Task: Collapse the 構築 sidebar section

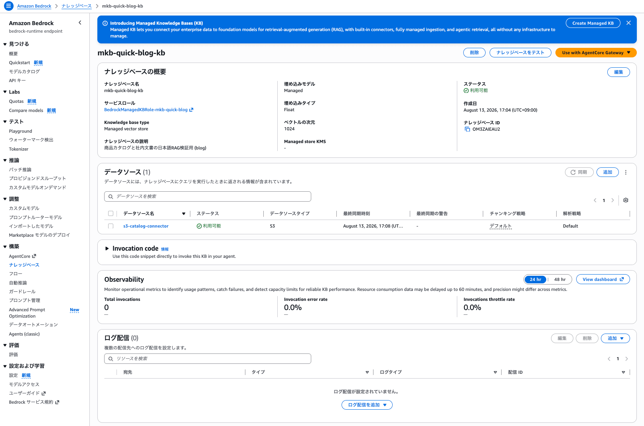Action: coord(5,247)
